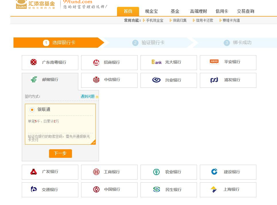Switch to the 高端理财 tab

pos(198,11)
